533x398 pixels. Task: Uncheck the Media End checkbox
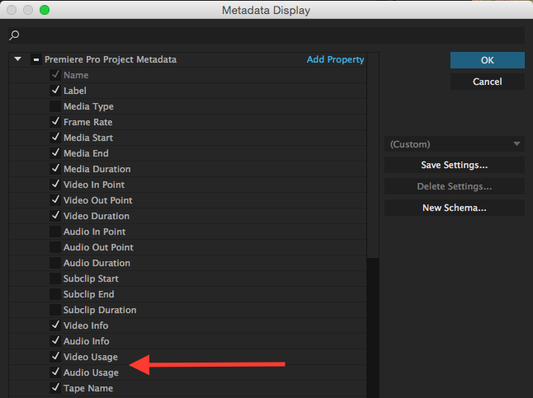pos(55,152)
